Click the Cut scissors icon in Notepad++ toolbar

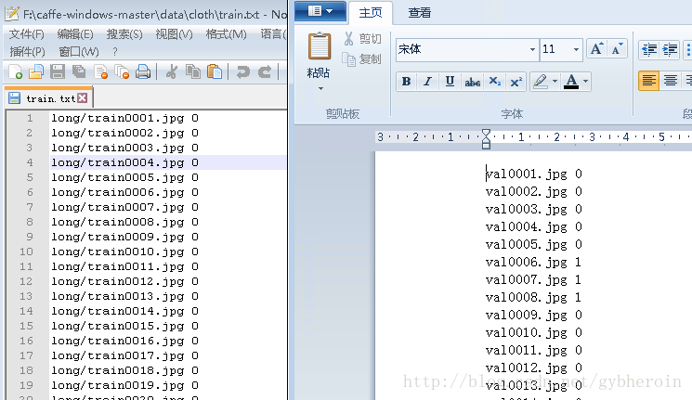(171, 71)
